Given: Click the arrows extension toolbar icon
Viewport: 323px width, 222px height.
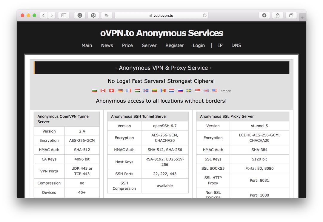Looking at the screenshot, I should click(x=107, y=15).
